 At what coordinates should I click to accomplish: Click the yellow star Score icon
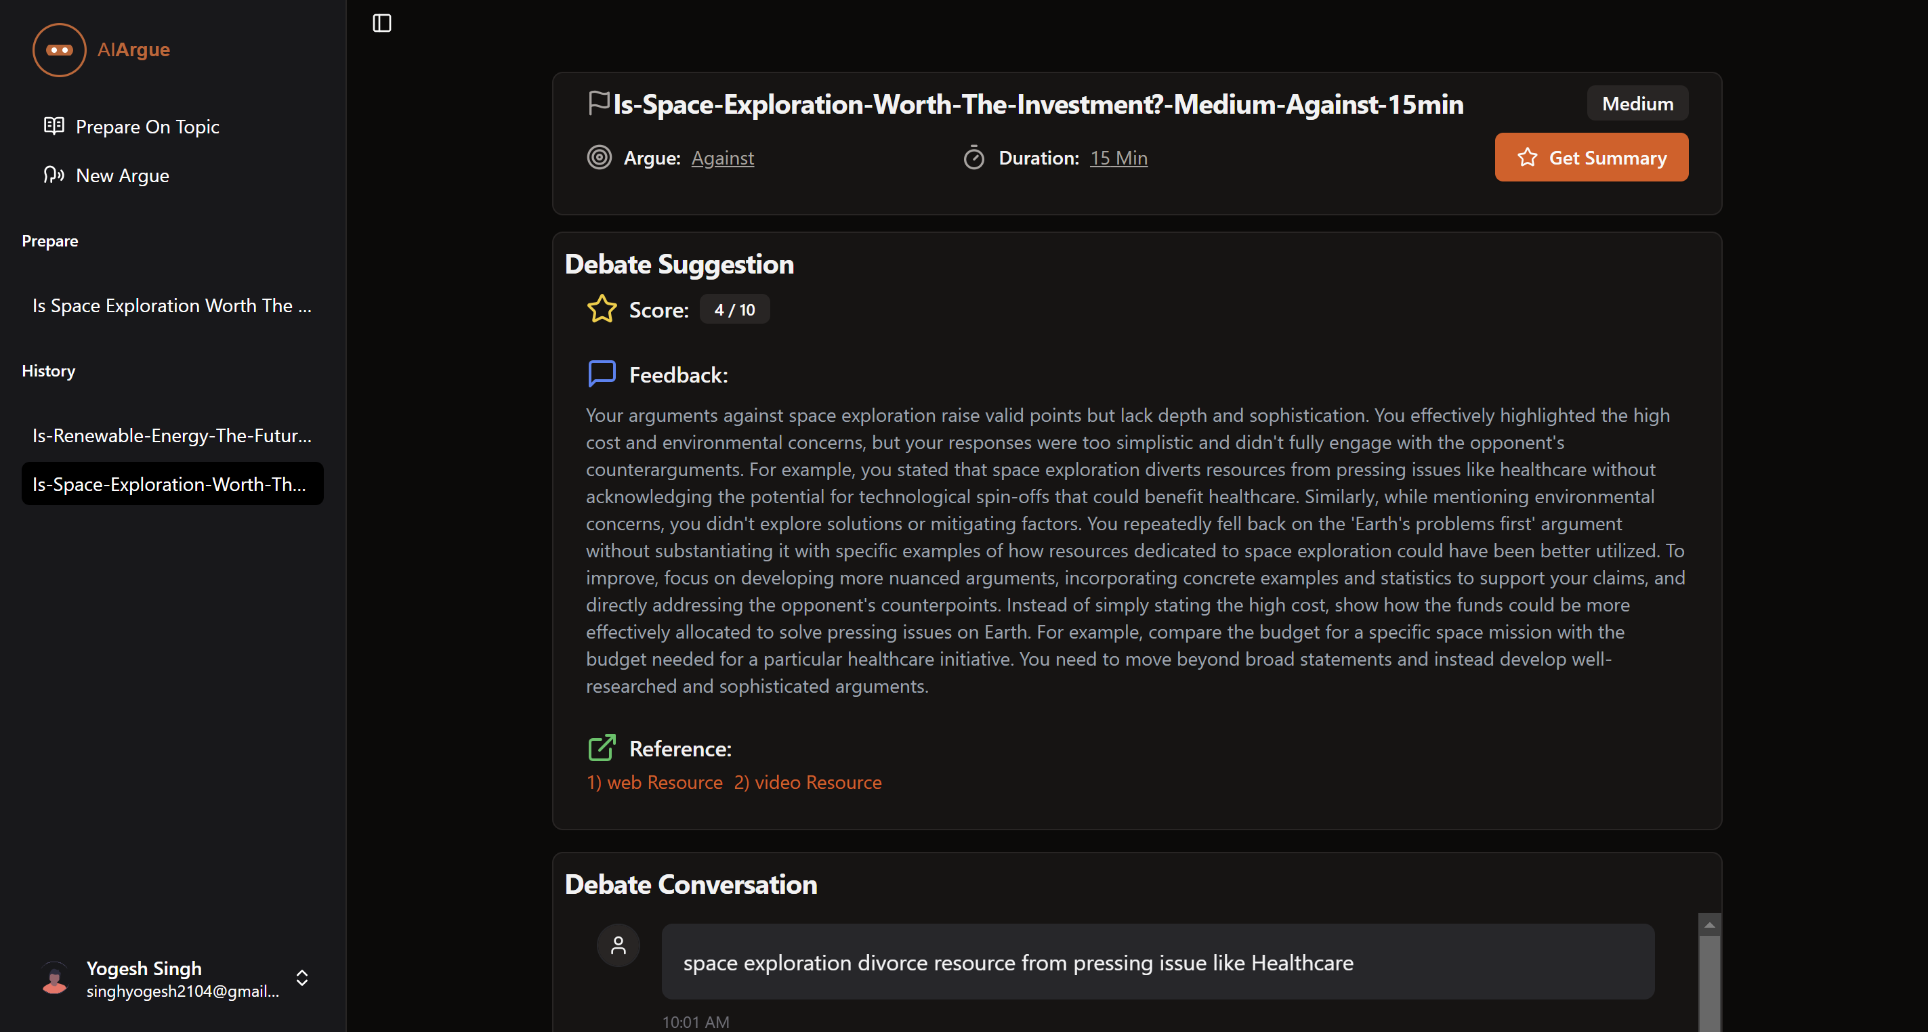coord(602,309)
